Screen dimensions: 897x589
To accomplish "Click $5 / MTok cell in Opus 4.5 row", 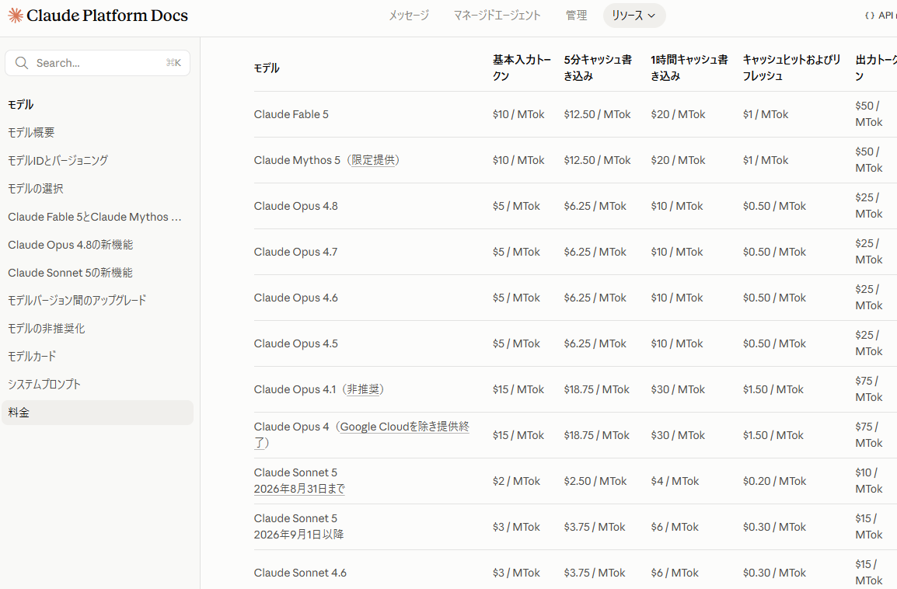I will [x=517, y=343].
